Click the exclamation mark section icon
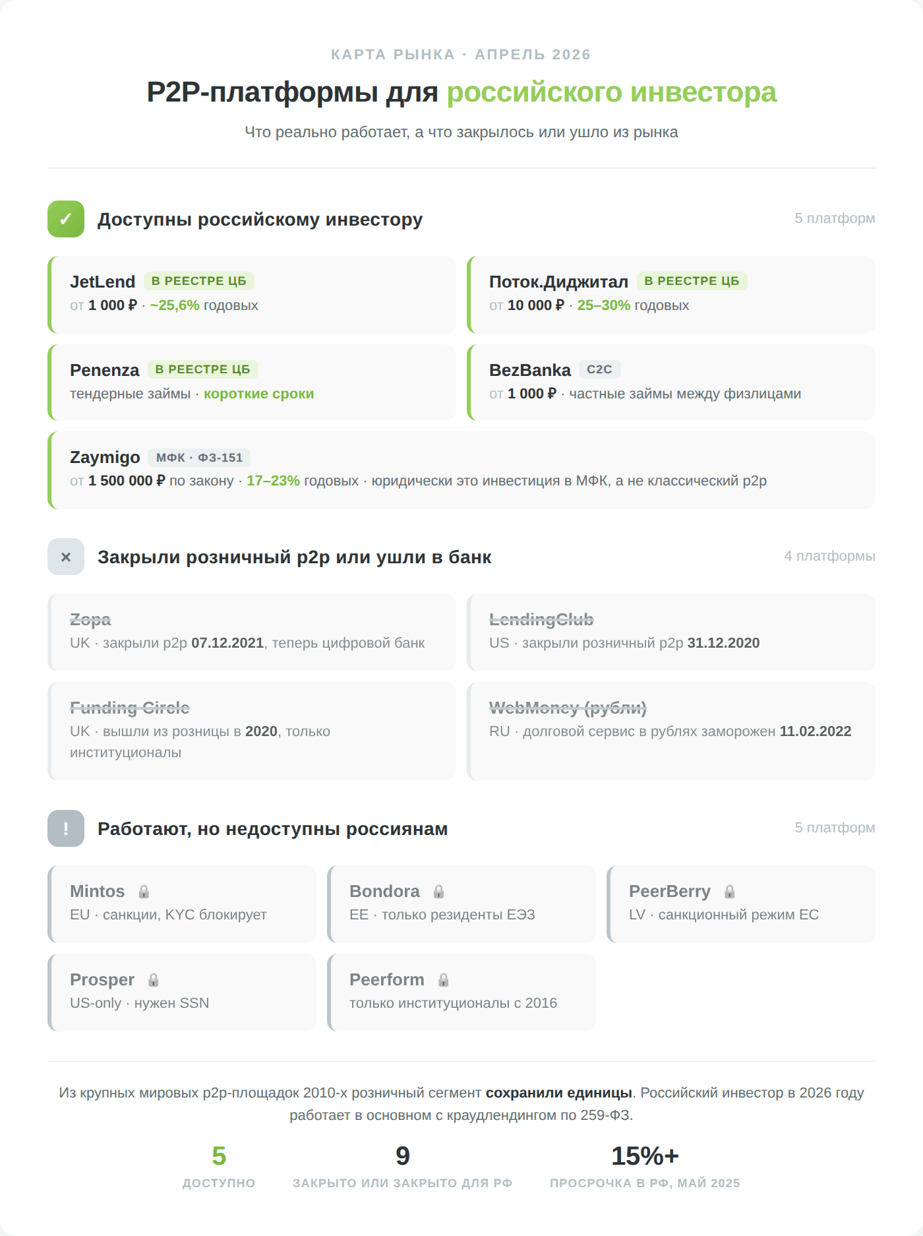 (x=66, y=828)
